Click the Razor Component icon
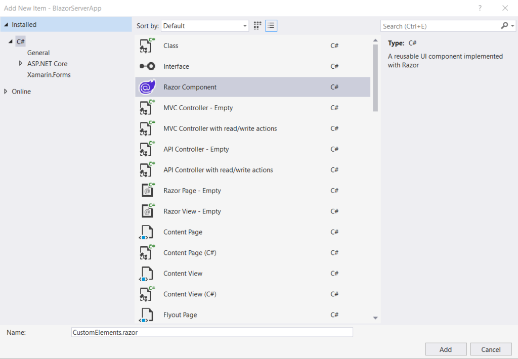 tap(147, 86)
